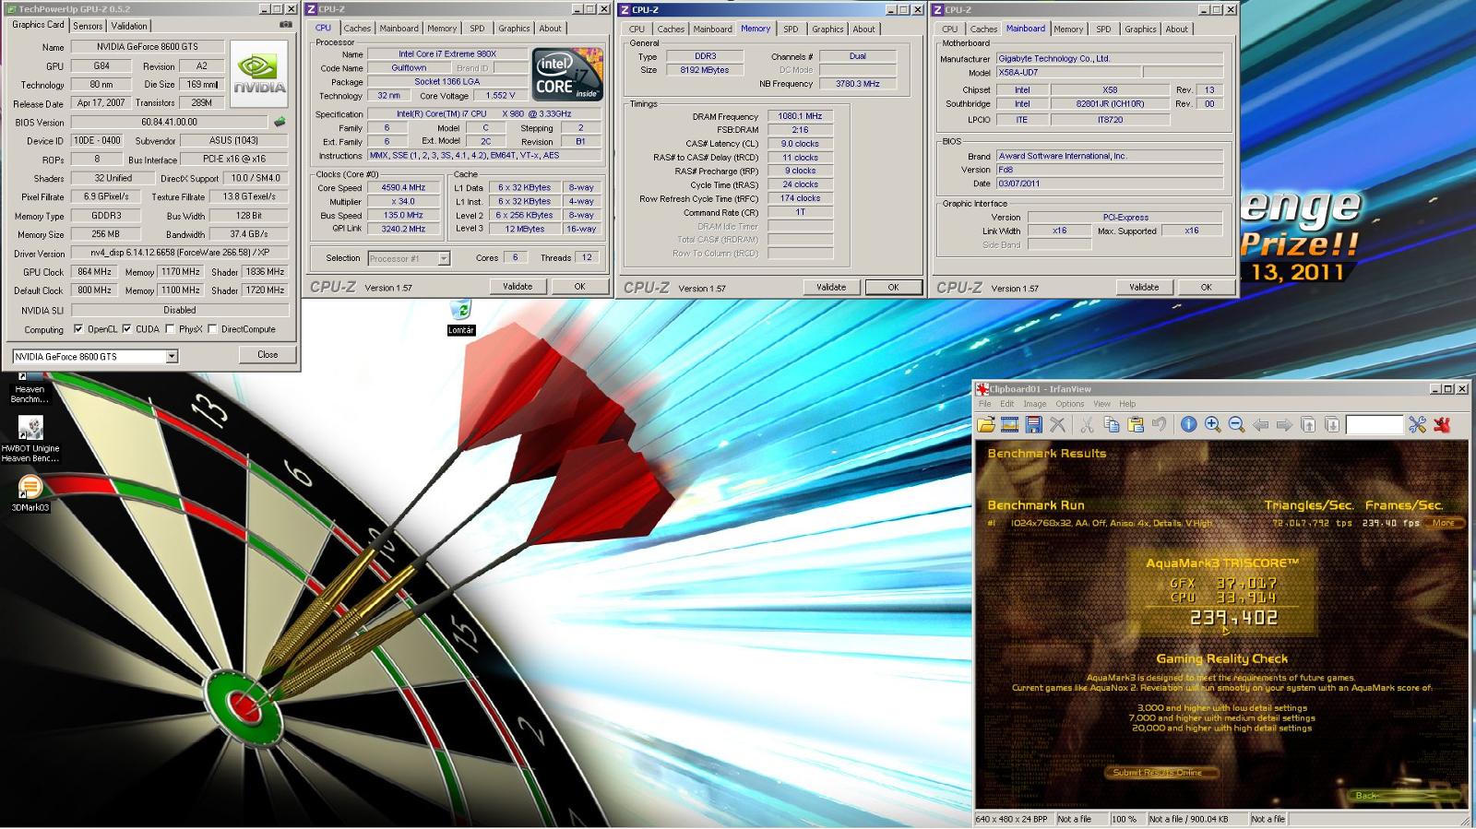Click OK in the Mainboard CPU-Z window

1206,287
